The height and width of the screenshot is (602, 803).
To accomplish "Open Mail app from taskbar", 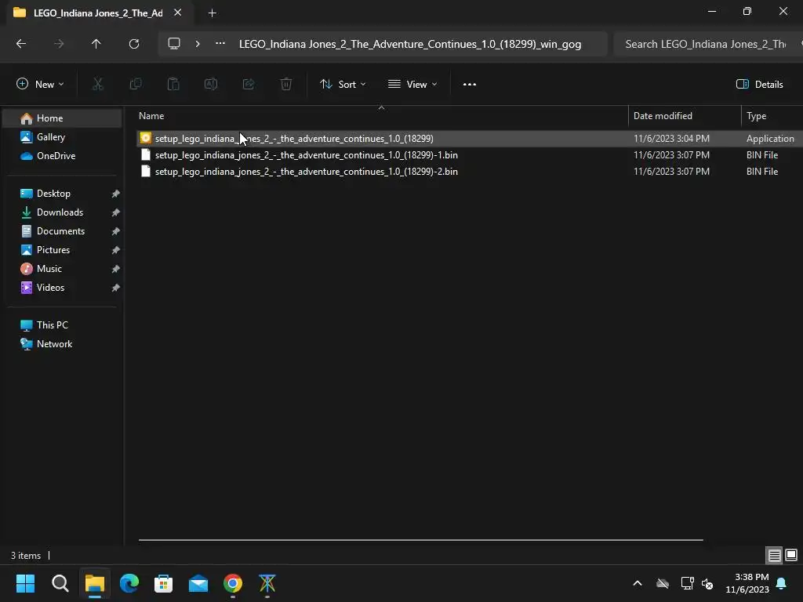I will pyautogui.click(x=198, y=583).
